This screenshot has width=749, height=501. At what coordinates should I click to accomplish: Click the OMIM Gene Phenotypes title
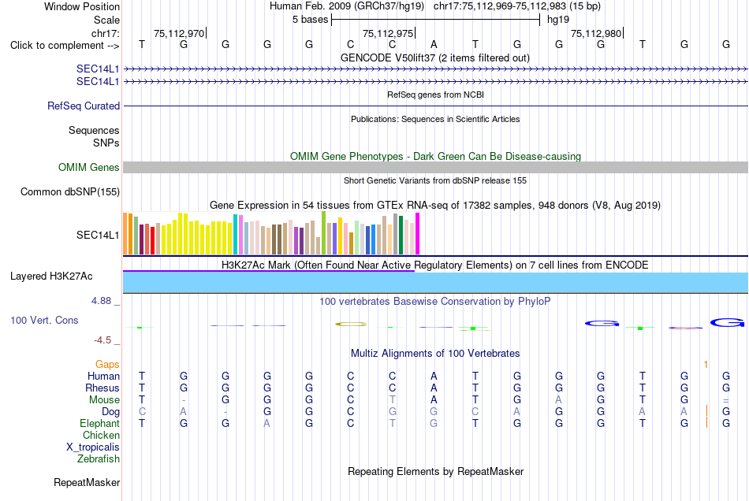coord(435,157)
